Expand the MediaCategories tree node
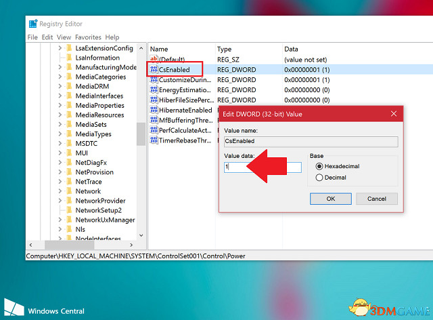 pos(60,77)
